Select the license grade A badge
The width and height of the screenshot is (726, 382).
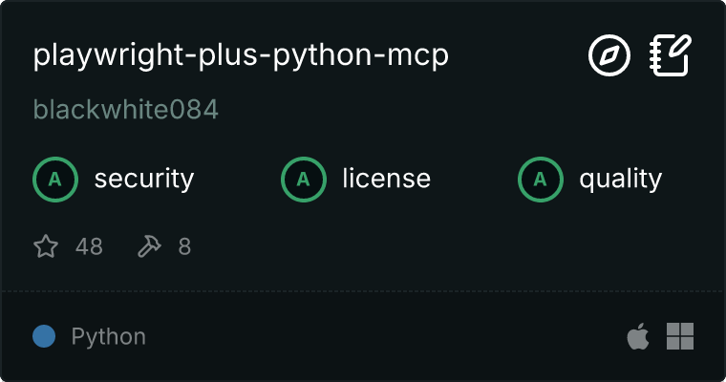tap(303, 180)
